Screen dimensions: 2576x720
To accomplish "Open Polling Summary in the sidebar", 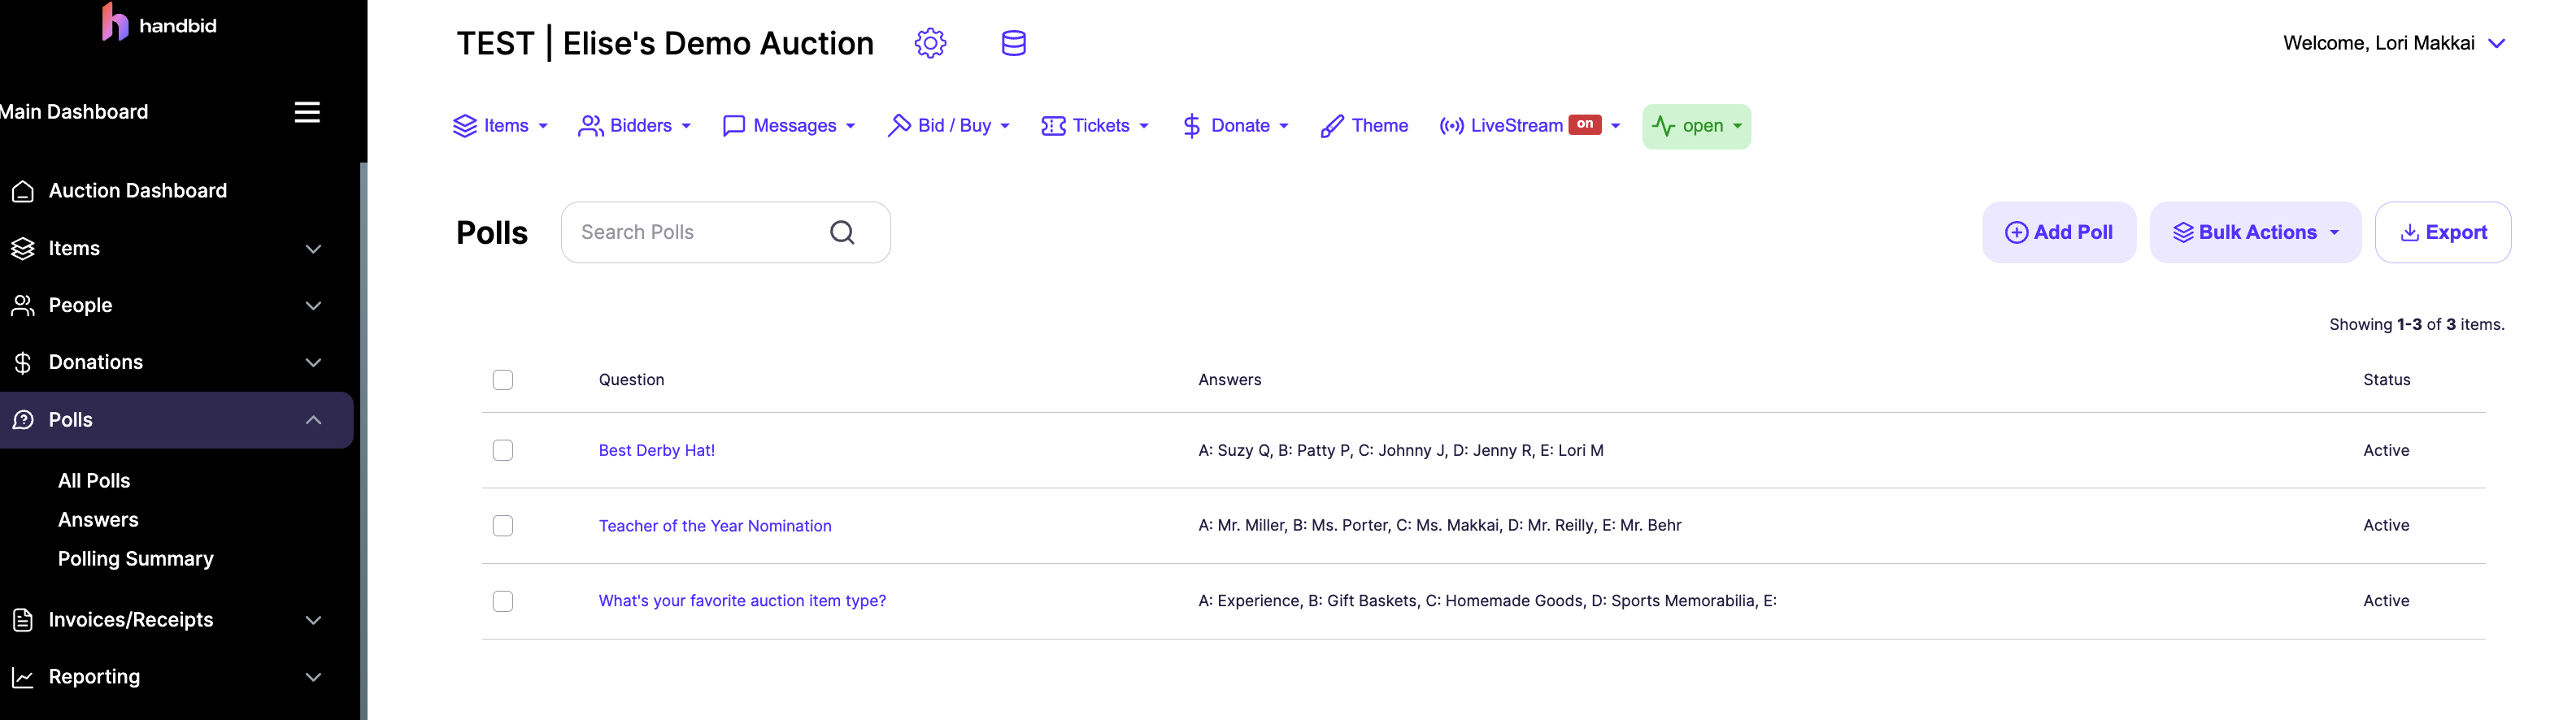I will (136, 559).
